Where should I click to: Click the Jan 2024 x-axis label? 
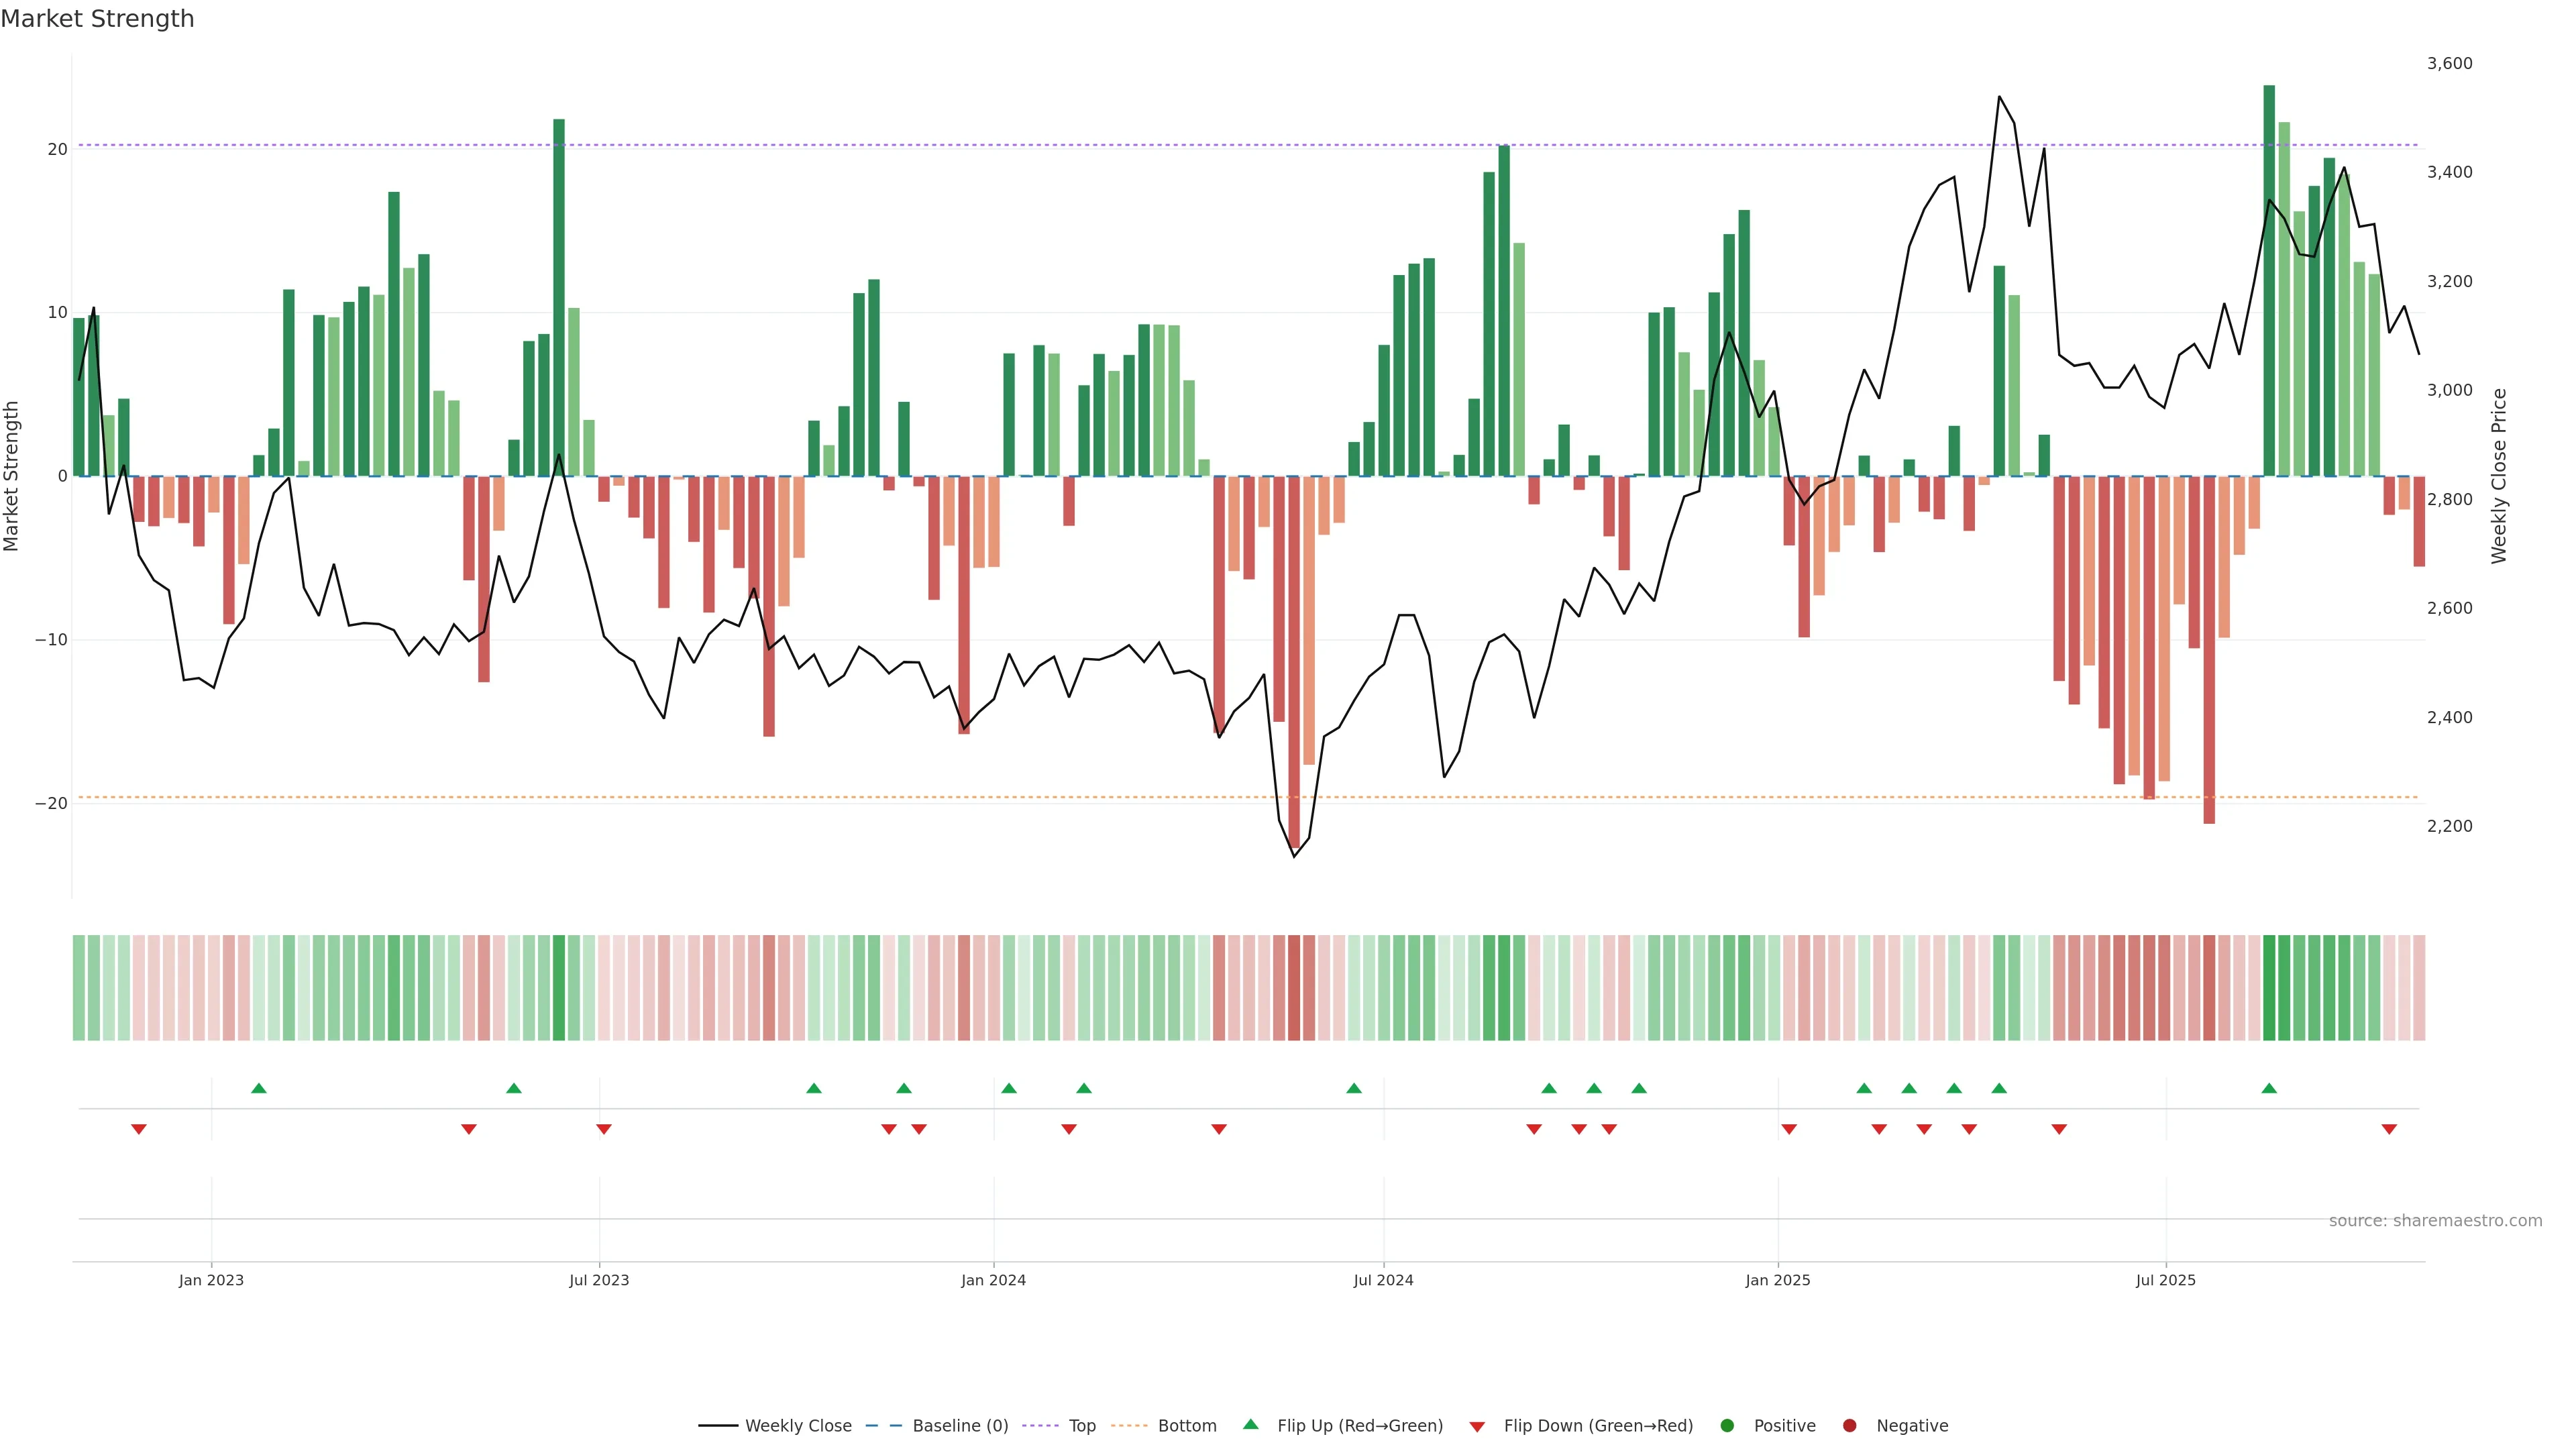(x=993, y=1280)
